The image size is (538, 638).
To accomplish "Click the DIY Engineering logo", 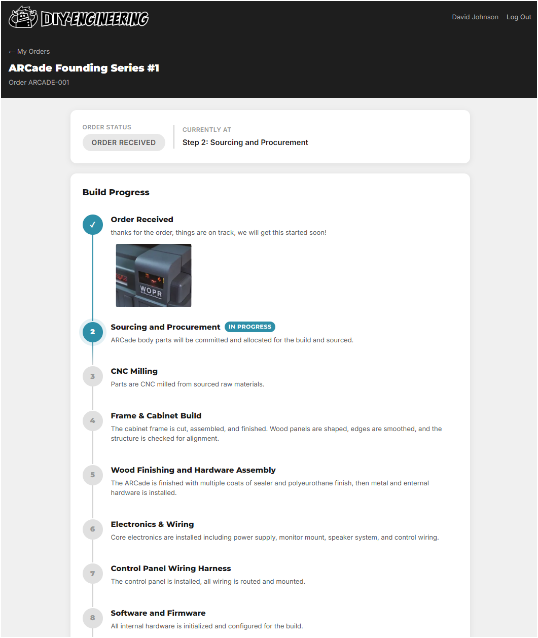I will point(79,18).
